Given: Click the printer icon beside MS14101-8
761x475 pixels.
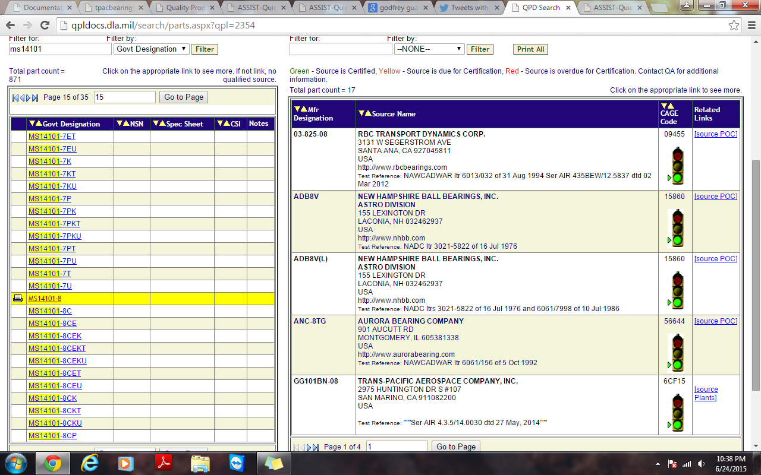Looking at the screenshot, I should [18, 299].
